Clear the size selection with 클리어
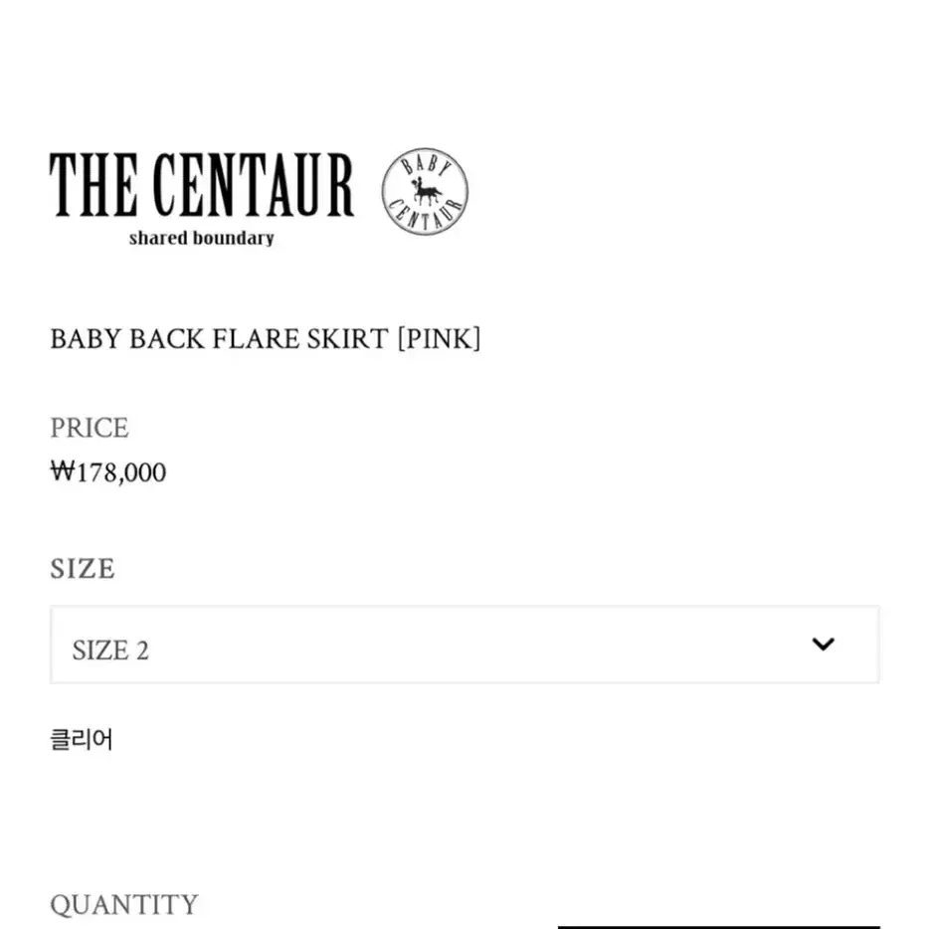This screenshot has height=929, width=929. (82, 739)
